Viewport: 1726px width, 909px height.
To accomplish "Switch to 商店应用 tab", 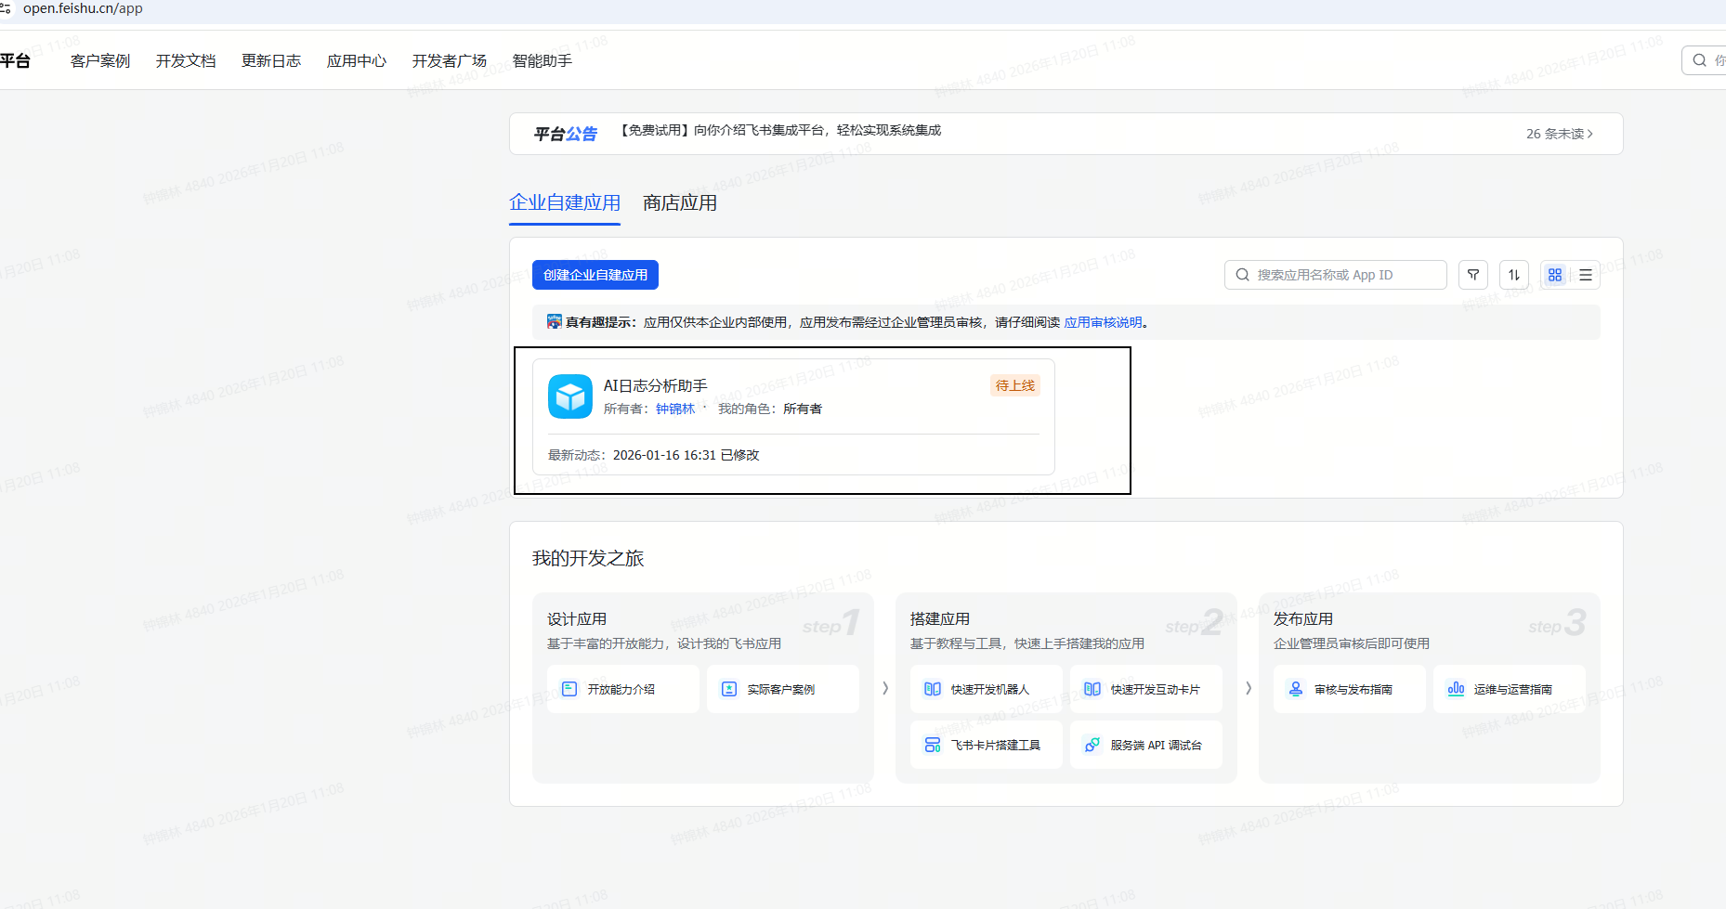I will [x=680, y=202].
